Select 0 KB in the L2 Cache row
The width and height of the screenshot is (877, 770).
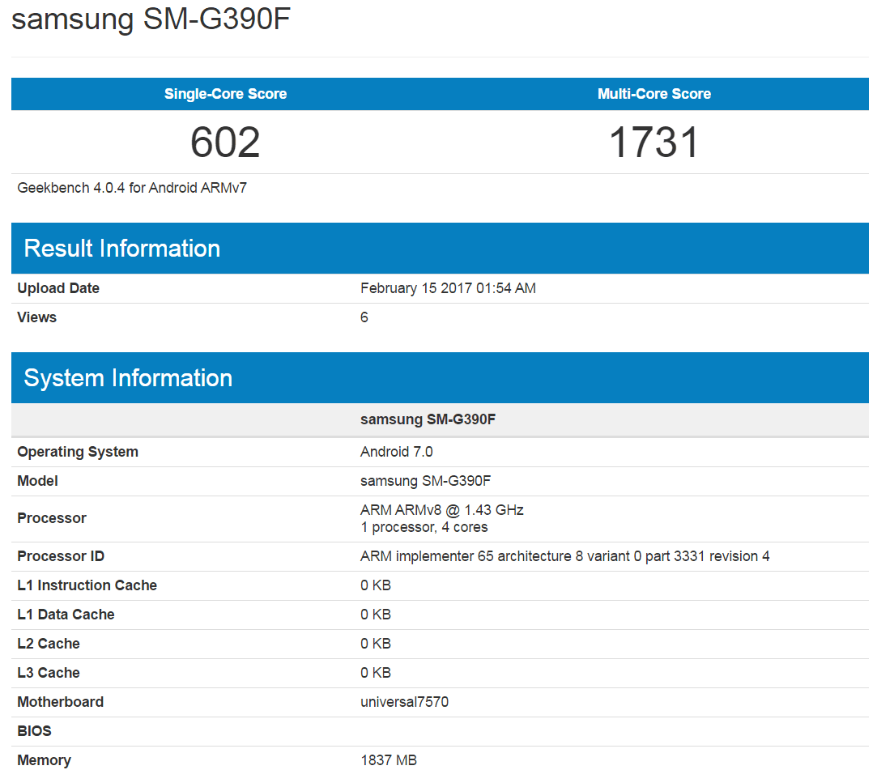point(375,644)
